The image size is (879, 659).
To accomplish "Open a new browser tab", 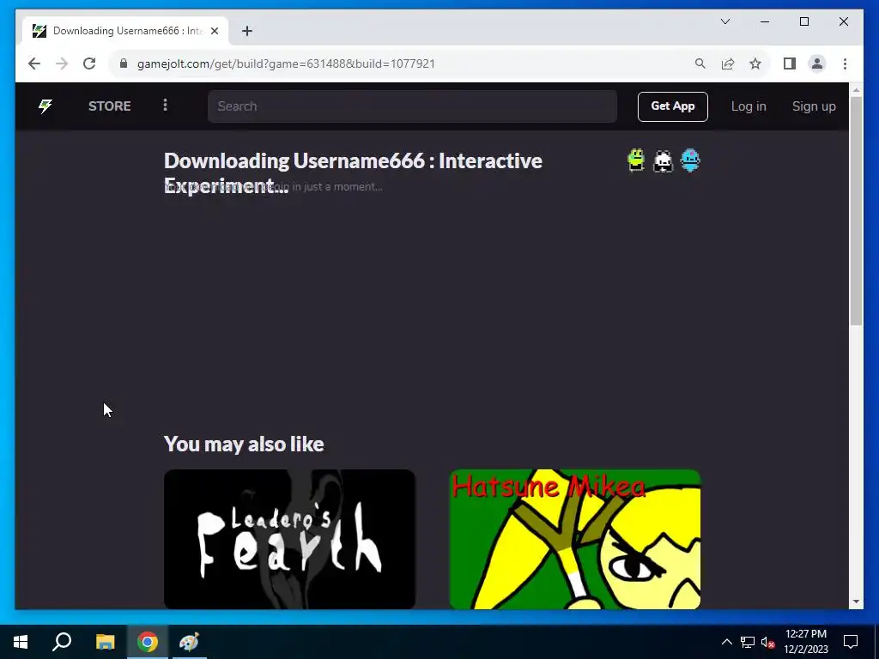I will pos(247,31).
